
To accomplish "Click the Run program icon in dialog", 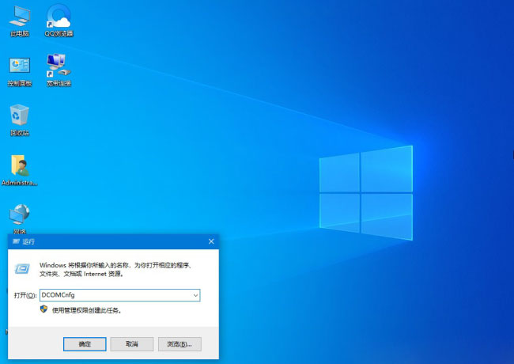I will pos(22,269).
